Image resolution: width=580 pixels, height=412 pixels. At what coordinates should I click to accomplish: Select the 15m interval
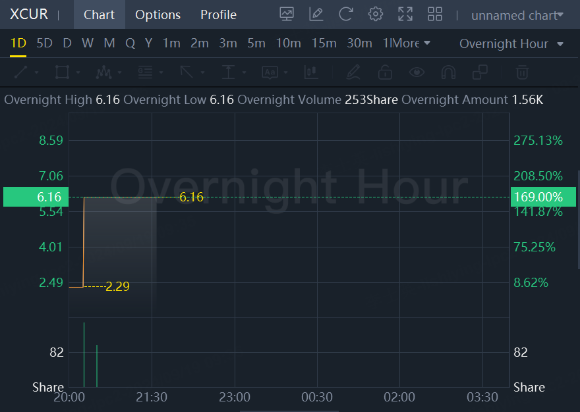pos(324,43)
